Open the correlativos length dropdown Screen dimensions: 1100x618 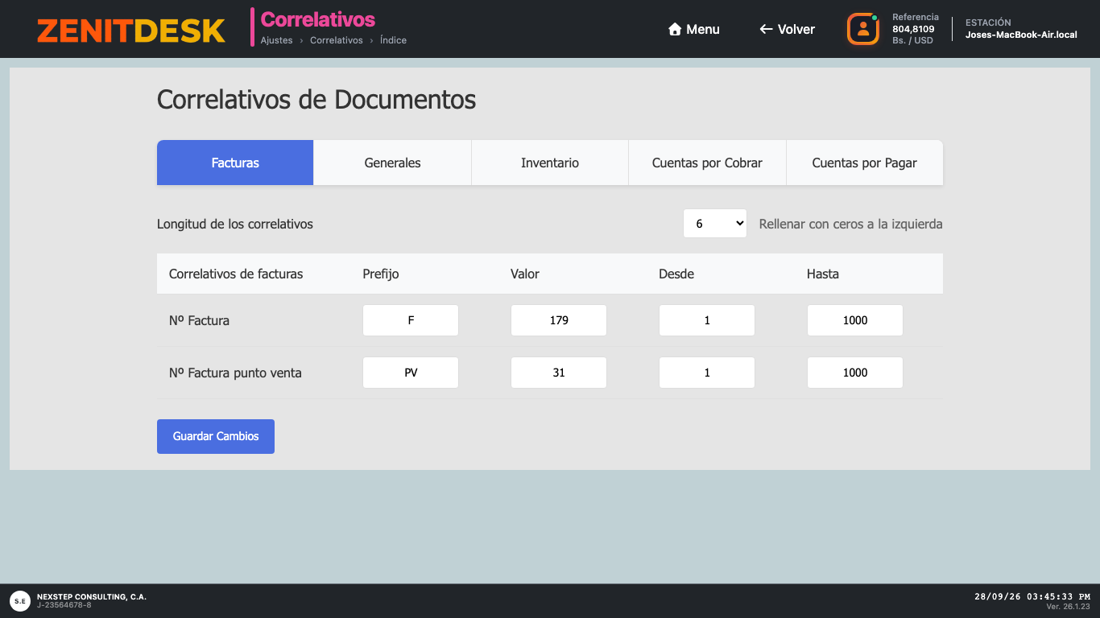(x=715, y=224)
